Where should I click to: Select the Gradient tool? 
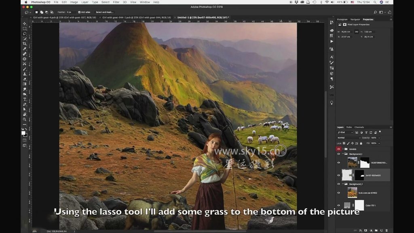(25, 84)
